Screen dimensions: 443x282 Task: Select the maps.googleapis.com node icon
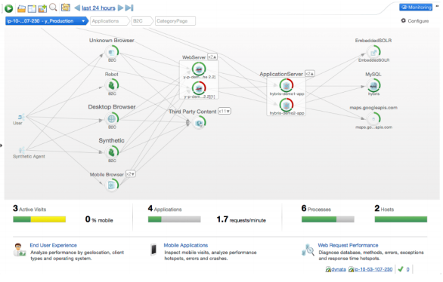click(x=373, y=119)
